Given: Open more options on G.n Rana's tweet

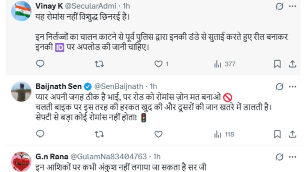Looking at the screenshot, I should (x=292, y=157).
